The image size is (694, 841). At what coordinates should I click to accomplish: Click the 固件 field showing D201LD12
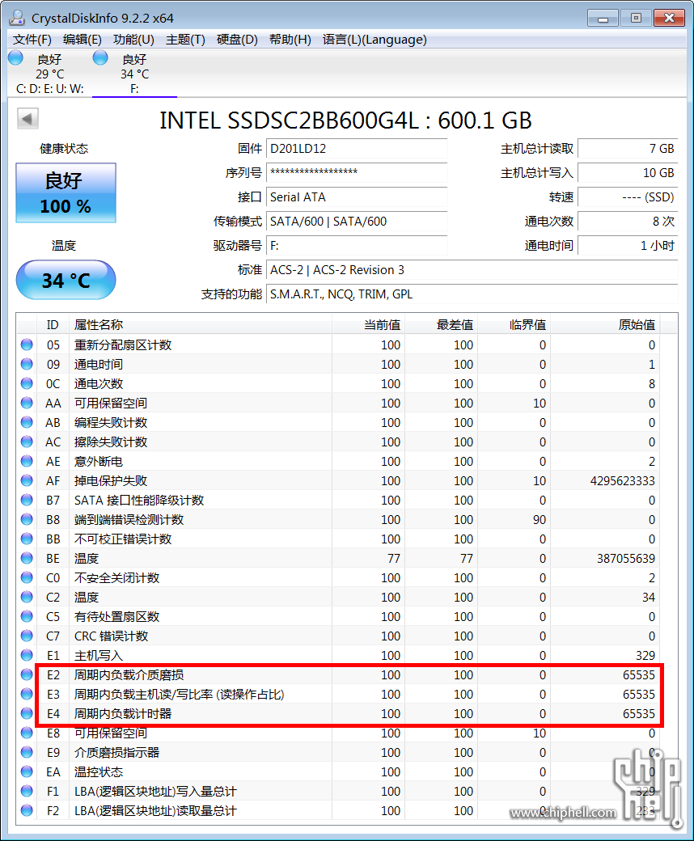coord(357,149)
